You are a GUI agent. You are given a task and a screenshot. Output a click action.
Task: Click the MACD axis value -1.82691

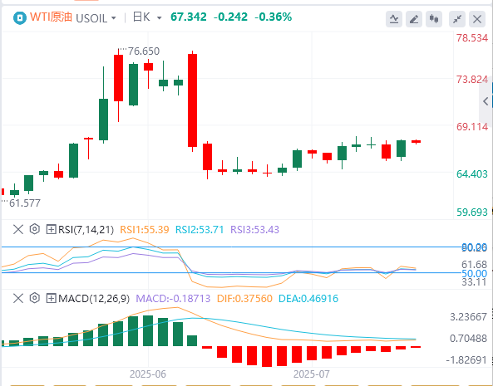point(466,359)
